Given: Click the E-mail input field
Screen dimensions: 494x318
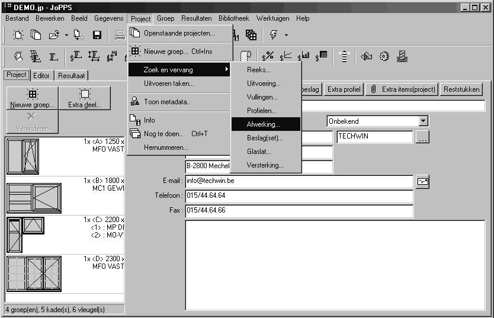Looking at the screenshot, I should pyautogui.click(x=299, y=181).
